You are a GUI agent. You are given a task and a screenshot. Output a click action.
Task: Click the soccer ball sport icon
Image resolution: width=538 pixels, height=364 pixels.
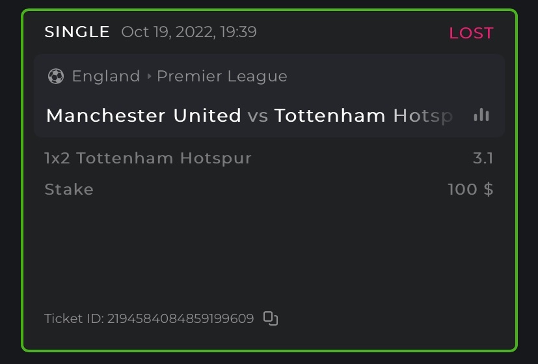click(55, 76)
